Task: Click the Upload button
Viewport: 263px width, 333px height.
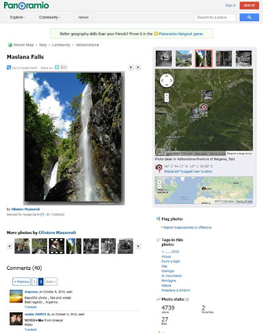Action: (83, 17)
